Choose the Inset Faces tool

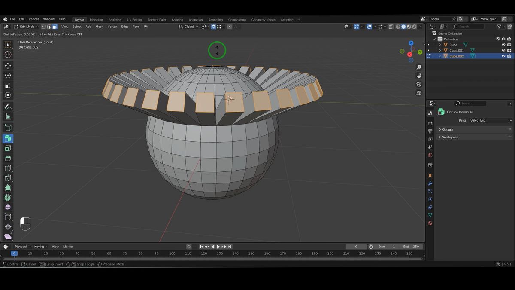8,148
